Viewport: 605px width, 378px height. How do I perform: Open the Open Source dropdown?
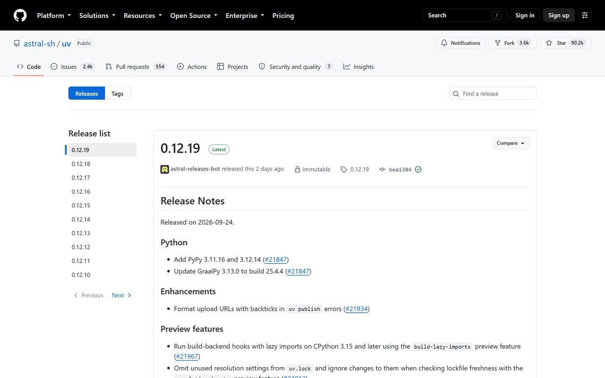click(x=194, y=16)
